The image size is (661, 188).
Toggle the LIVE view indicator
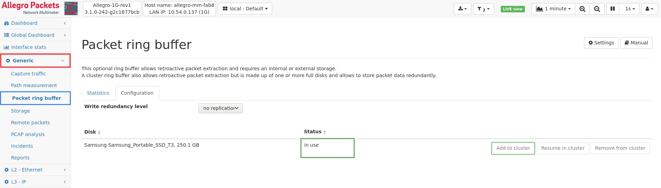pyautogui.click(x=512, y=9)
